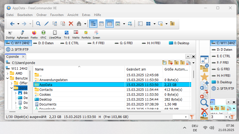Click the copy files icon in the main toolbar
239x134 pixels.
click(x=55, y=24)
